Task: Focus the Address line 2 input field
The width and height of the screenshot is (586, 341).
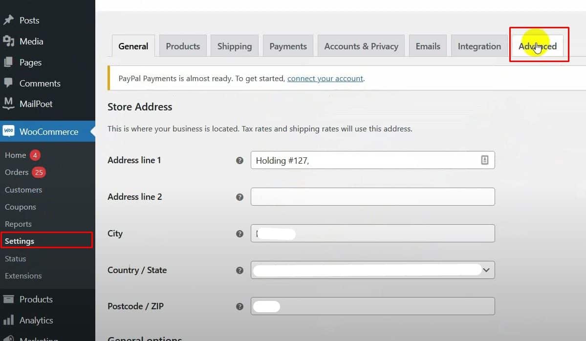Action: pos(372,197)
